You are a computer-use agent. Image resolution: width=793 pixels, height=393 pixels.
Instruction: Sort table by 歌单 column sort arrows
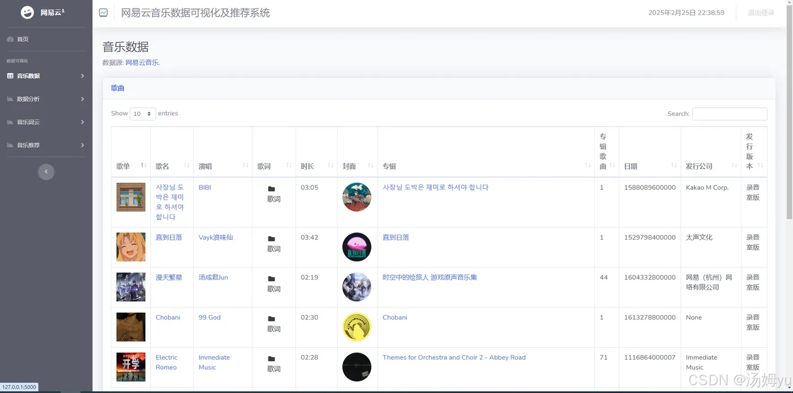click(x=143, y=165)
